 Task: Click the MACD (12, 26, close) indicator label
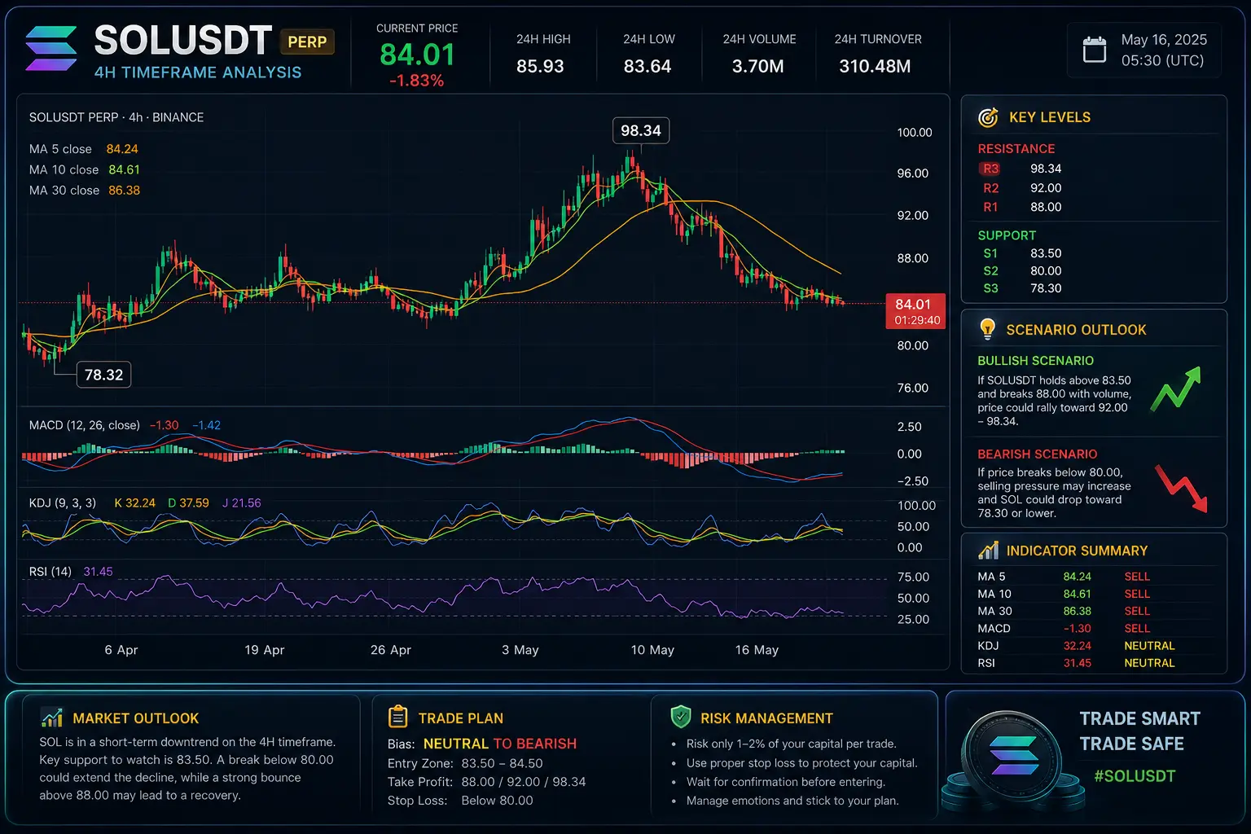click(85, 425)
